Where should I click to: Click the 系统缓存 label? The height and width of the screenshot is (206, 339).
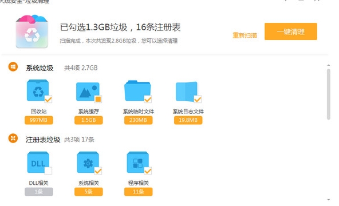tap(89, 112)
